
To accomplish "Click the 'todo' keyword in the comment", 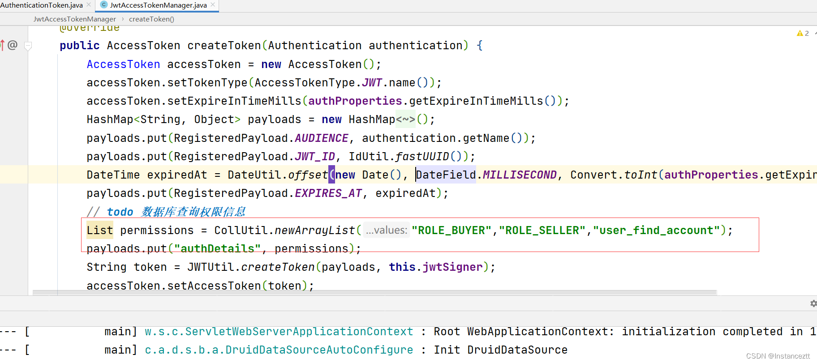I will (120, 212).
